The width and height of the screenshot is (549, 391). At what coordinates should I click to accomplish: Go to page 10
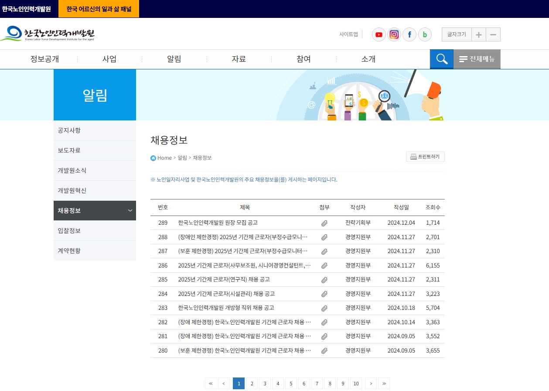coord(356,384)
